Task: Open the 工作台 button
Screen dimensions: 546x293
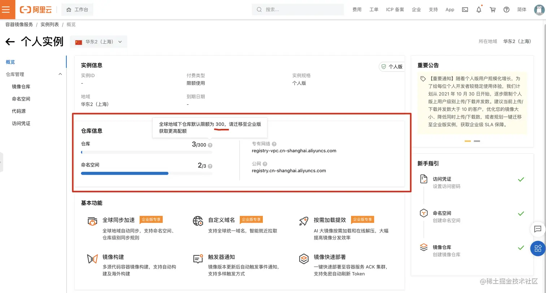Action: pyautogui.click(x=77, y=10)
